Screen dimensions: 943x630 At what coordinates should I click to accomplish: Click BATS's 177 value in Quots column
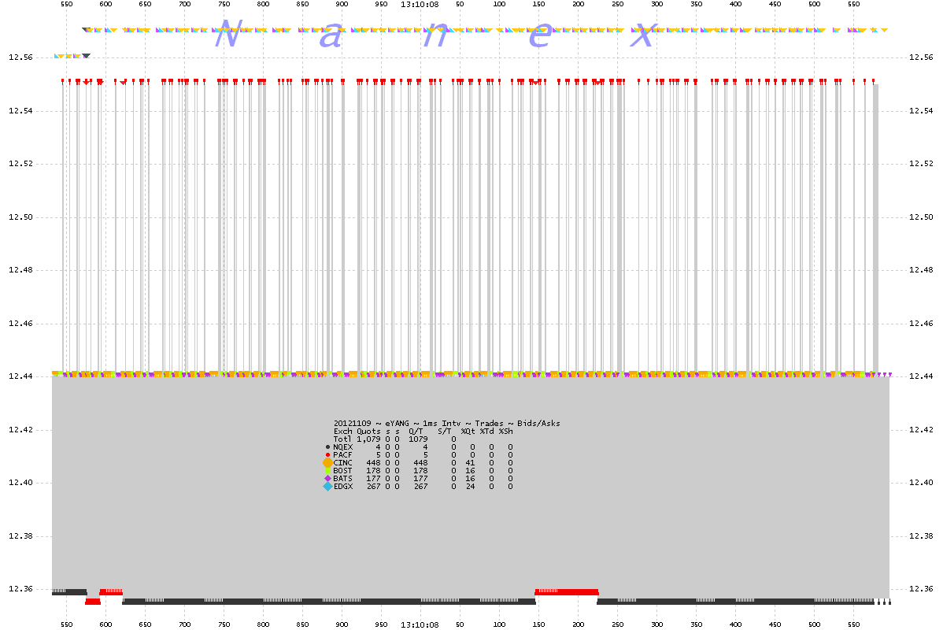point(373,478)
